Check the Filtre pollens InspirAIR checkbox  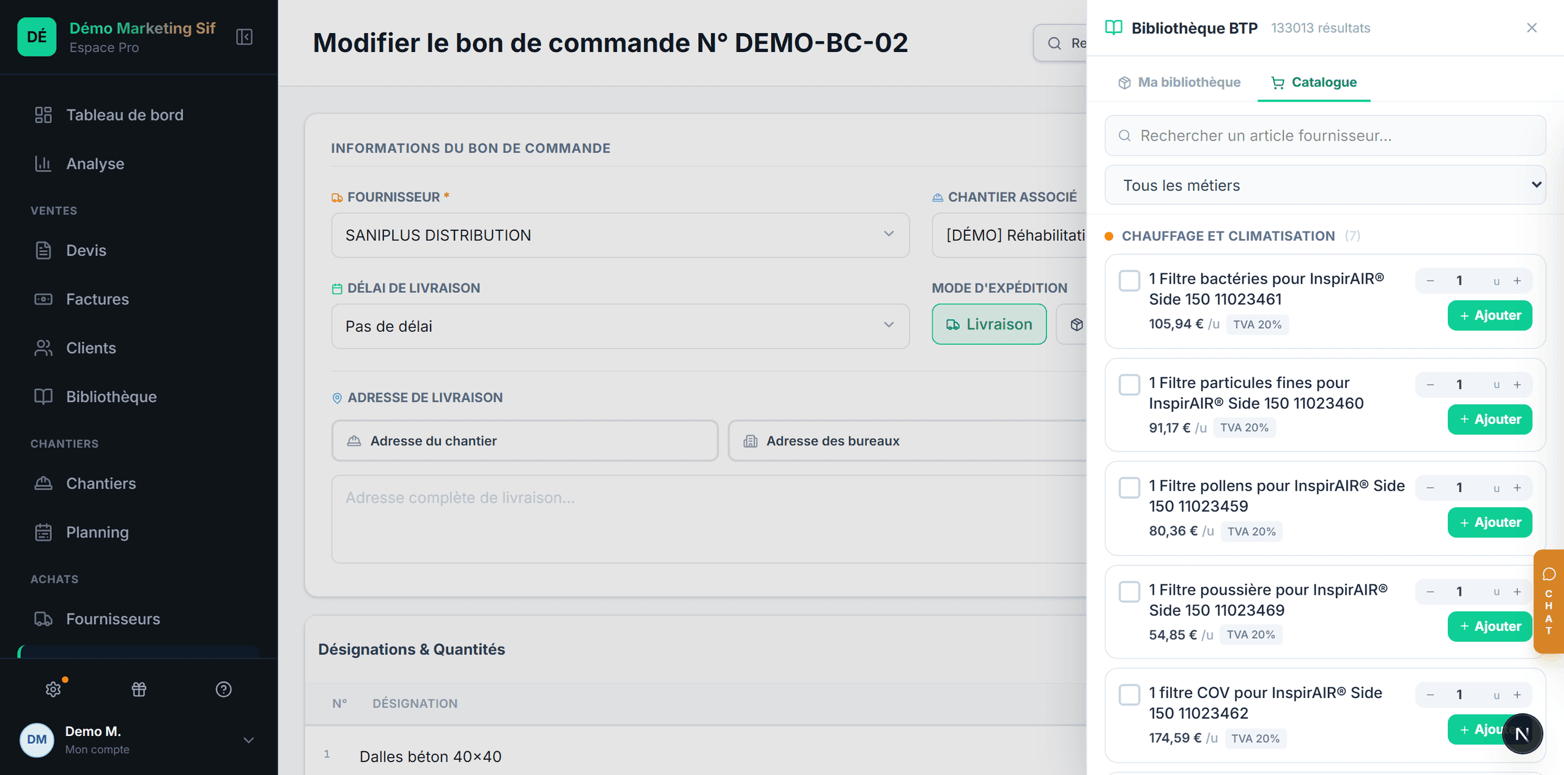coord(1129,488)
